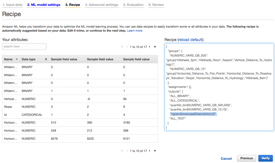Jump to last attributes page, top pager
Screen dimensions: 275x163
(x=155, y=47)
